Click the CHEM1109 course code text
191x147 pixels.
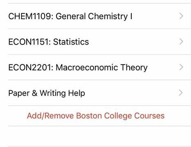click(x=29, y=16)
